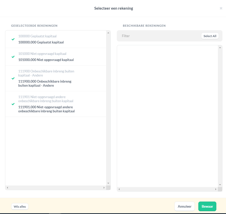Deselect the 111901 Niet-opgevraagd andere checkmark
The height and width of the screenshot is (214, 226).
tap(13, 104)
